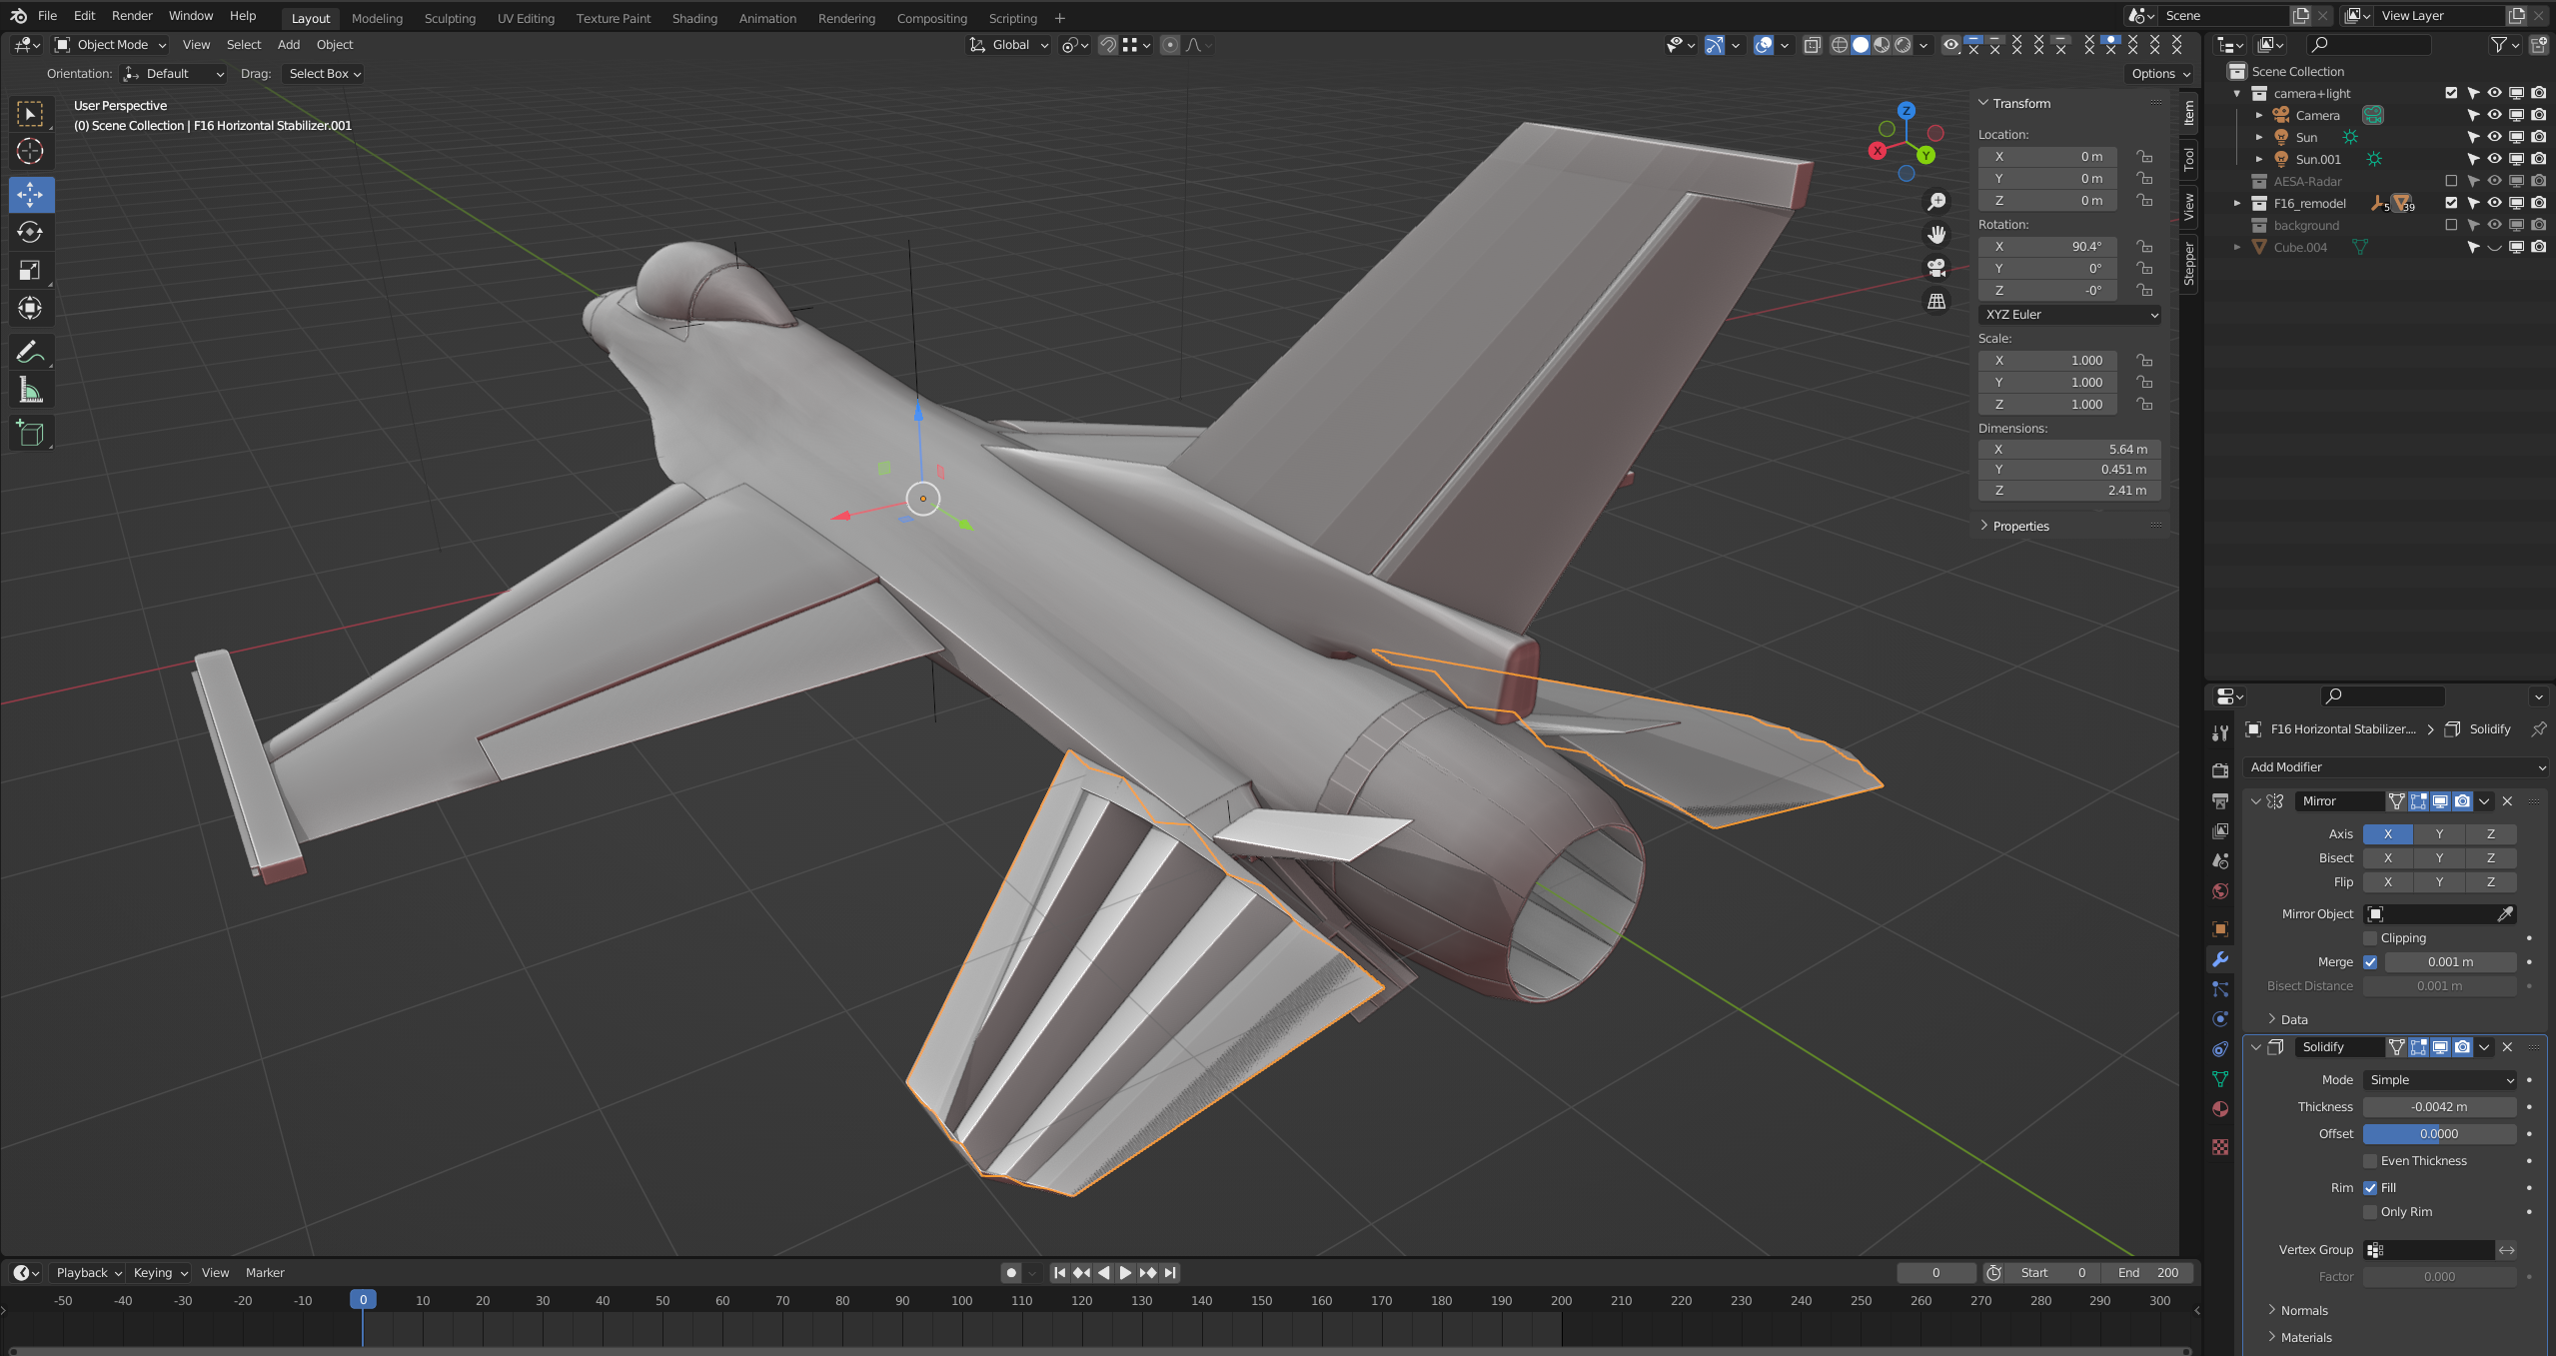Adjust the Solidify Offset slider

(2439, 1134)
